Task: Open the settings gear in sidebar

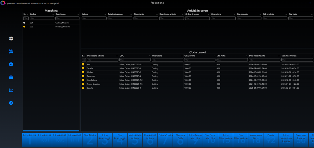Action: point(11,39)
